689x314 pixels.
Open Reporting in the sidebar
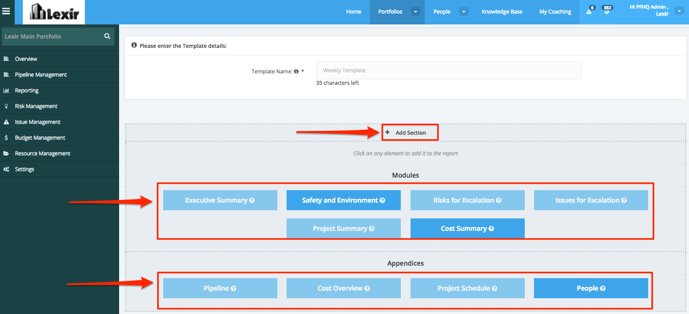pos(59,90)
